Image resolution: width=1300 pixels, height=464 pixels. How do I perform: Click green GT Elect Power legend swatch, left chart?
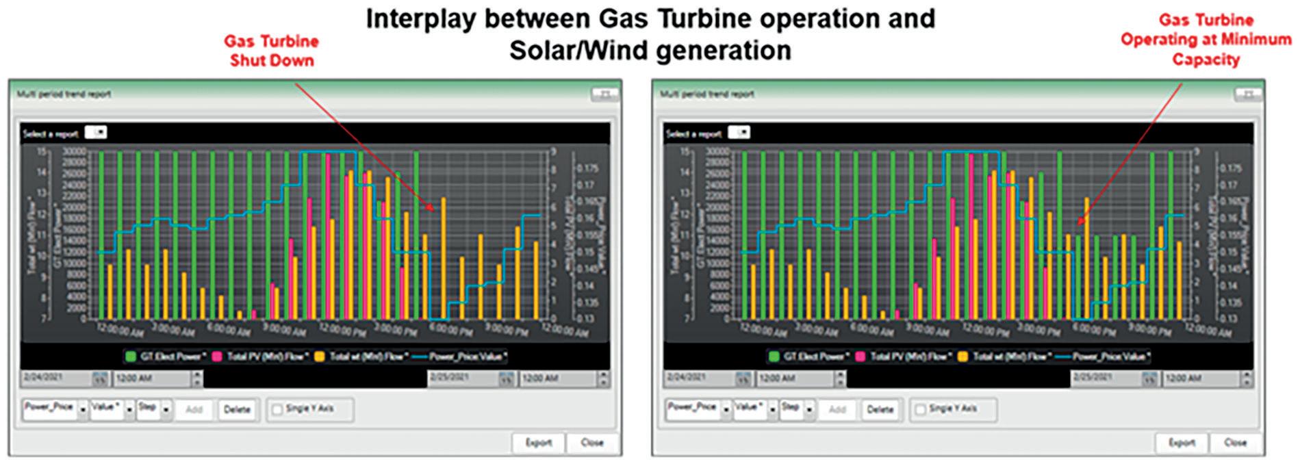(131, 356)
